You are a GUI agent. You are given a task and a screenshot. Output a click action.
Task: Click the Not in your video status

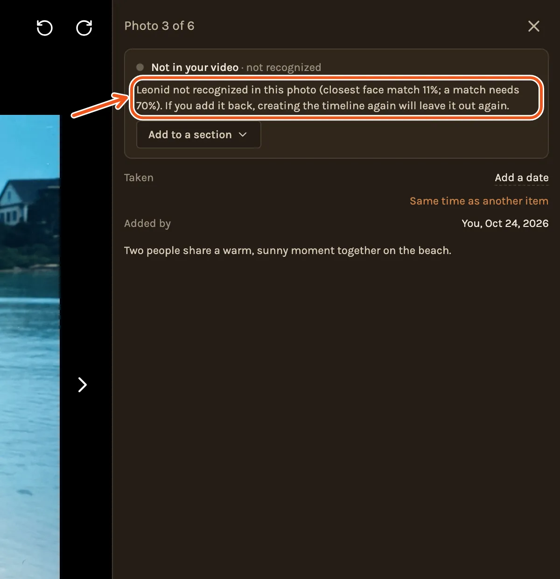point(195,68)
